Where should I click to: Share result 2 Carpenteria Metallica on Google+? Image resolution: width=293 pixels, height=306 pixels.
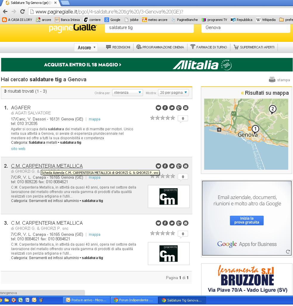[x=179, y=166]
